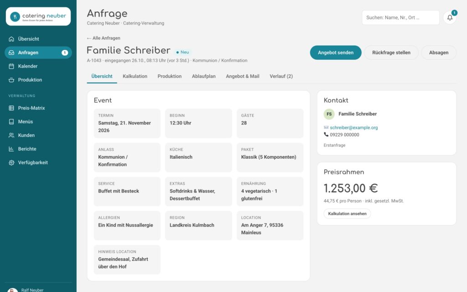The height and width of the screenshot is (292, 467).
Task: Open Produktion in the sidebar
Action: tap(38, 80)
